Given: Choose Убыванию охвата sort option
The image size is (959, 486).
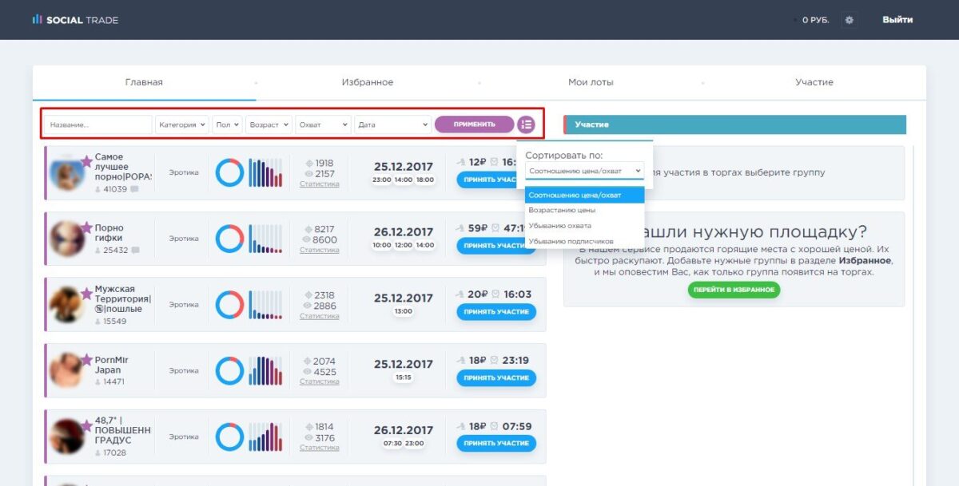Looking at the screenshot, I should (x=584, y=225).
